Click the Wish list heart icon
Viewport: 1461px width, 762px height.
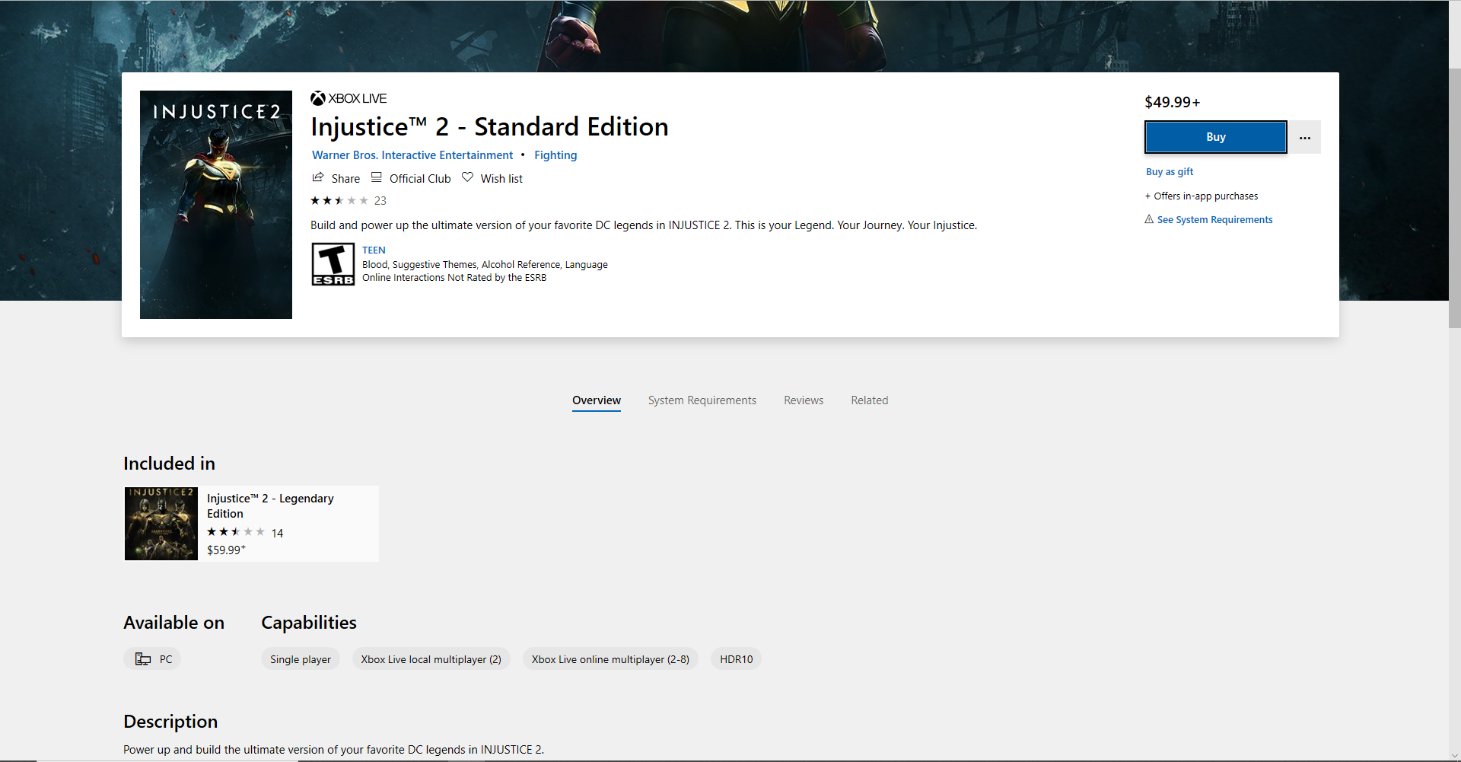click(x=467, y=177)
